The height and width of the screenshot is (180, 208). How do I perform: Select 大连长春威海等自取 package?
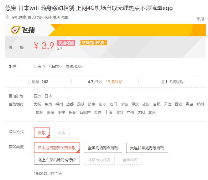(x=147, y=148)
